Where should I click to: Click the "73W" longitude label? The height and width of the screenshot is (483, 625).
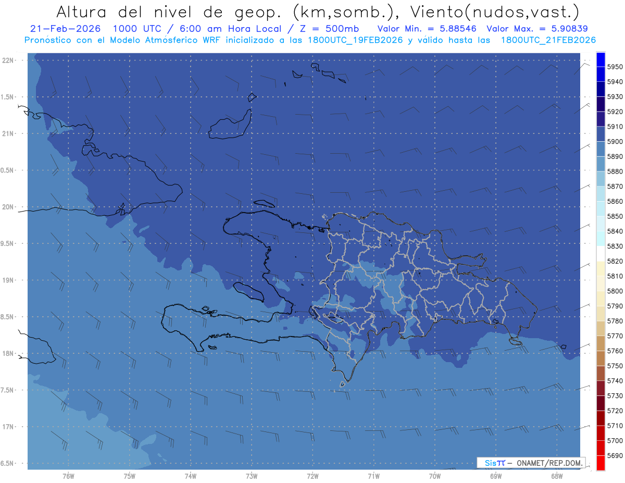point(252,476)
